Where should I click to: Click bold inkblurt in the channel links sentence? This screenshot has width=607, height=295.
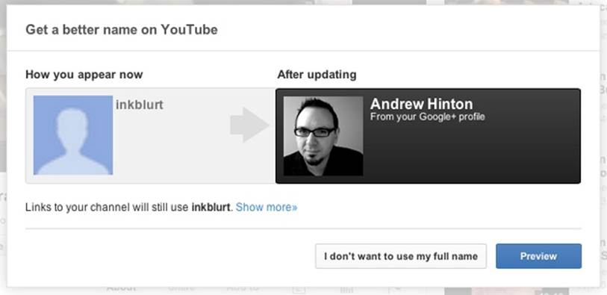[211, 207]
